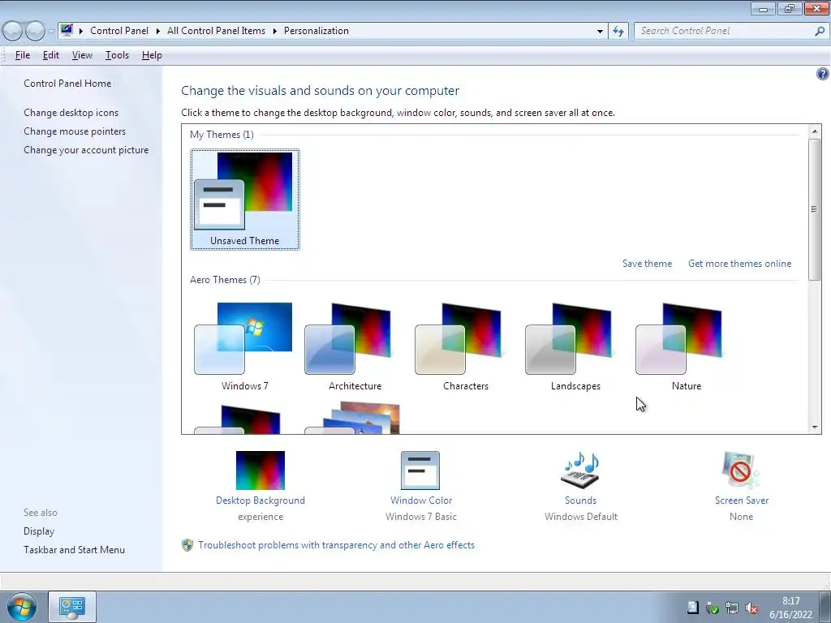Open Window Color settings icon
831x623 pixels.
click(421, 470)
